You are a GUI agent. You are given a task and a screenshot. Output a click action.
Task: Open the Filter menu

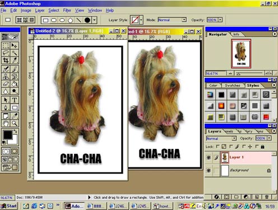[67, 11]
